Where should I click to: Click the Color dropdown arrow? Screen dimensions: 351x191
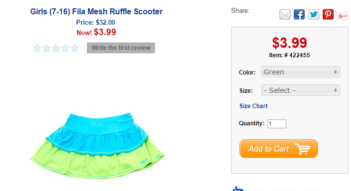[335, 72]
